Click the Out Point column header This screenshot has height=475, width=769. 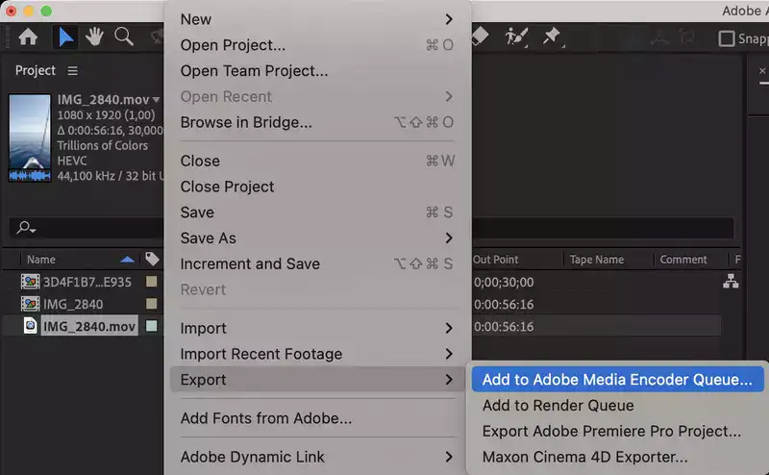pos(495,260)
